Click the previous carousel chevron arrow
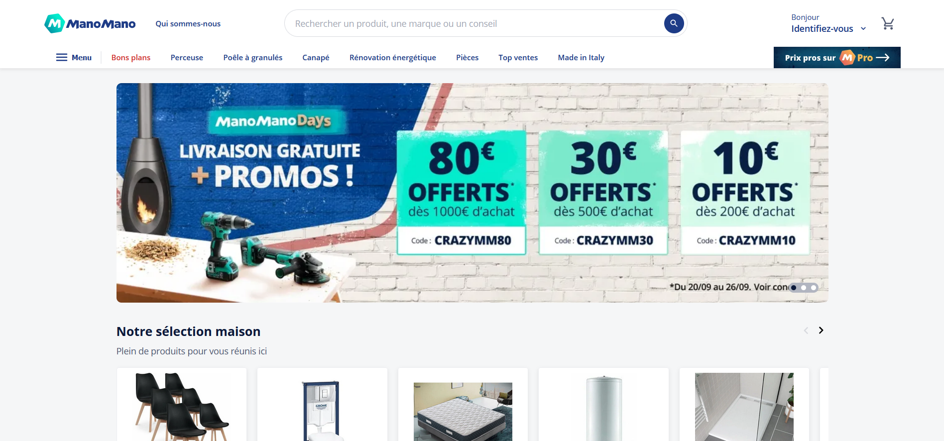The height and width of the screenshot is (441, 944). [x=806, y=331]
